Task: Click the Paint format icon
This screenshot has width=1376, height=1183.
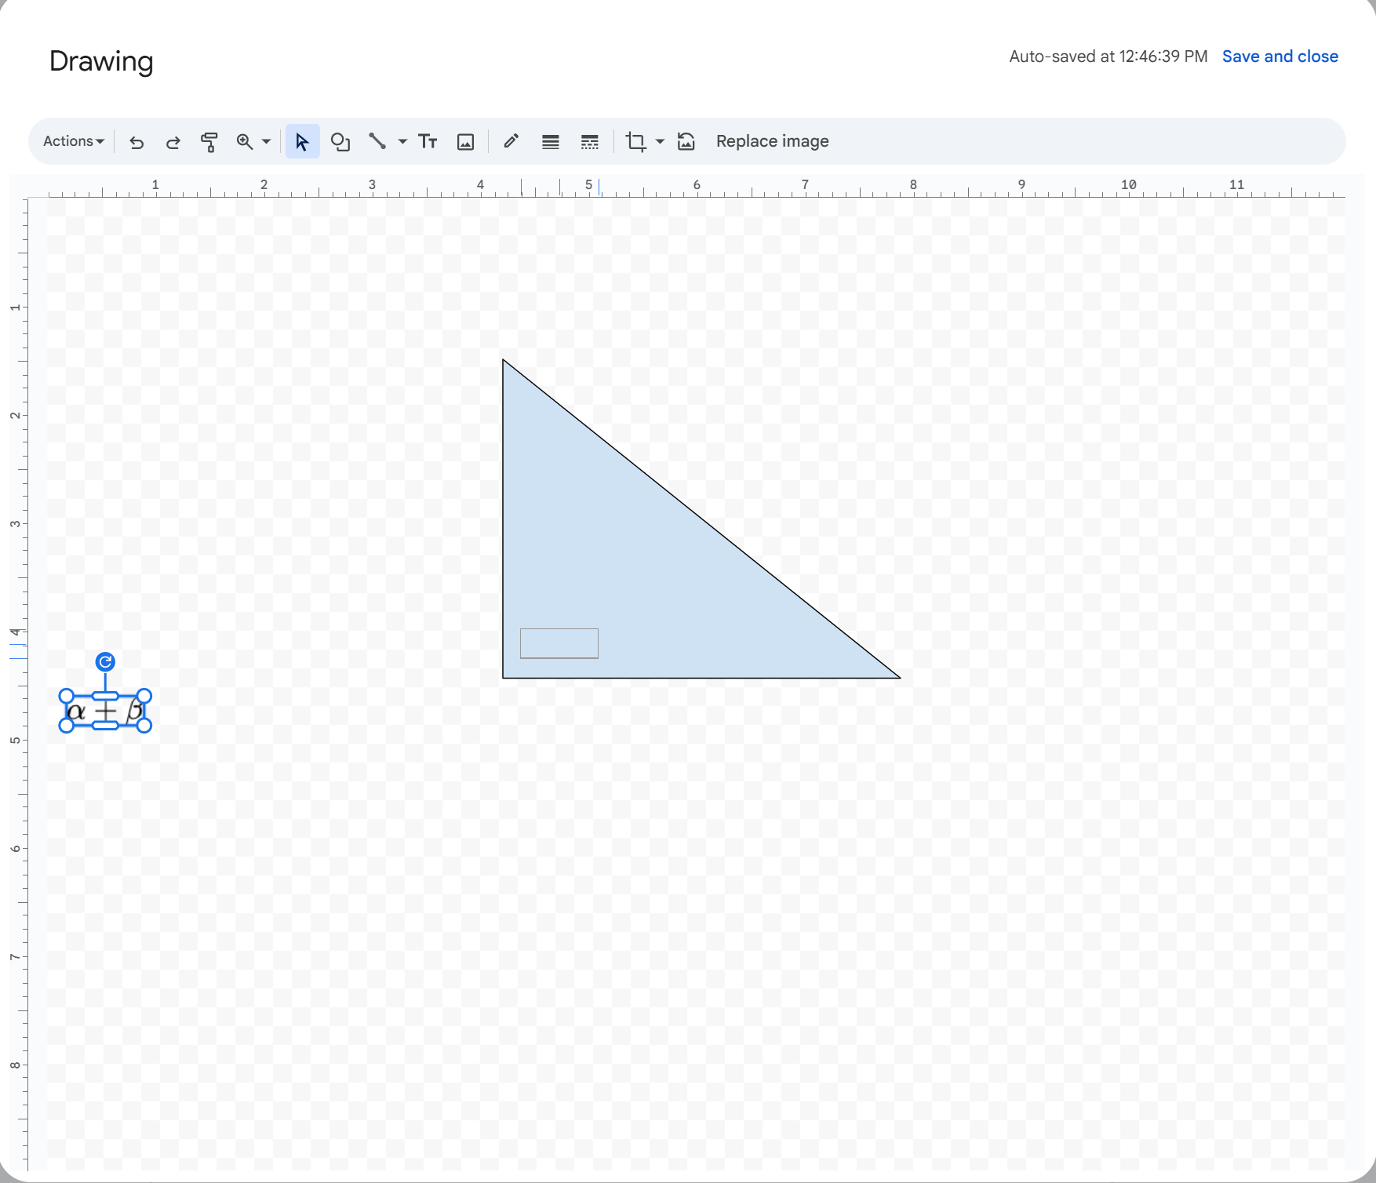Action: pyautogui.click(x=209, y=141)
